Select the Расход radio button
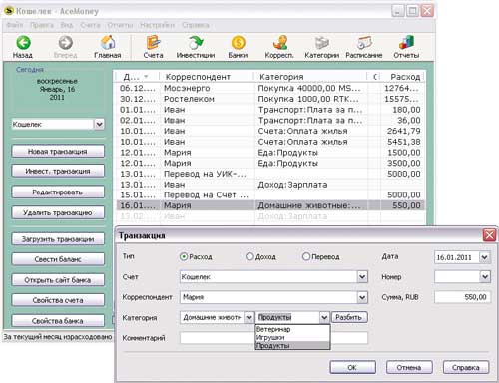499x383 pixels. click(x=184, y=256)
